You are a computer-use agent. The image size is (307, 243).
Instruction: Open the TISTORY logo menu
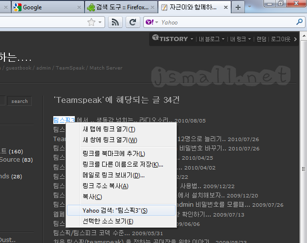[173, 39]
